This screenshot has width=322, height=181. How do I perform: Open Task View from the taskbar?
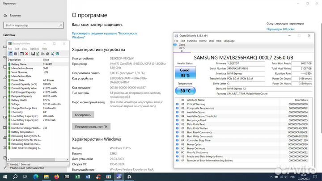click(x=25, y=177)
